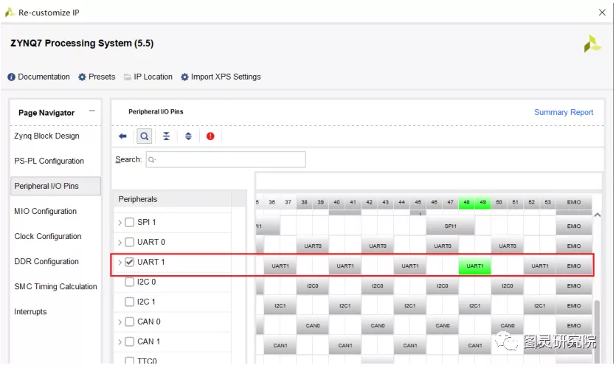Select the CAN 0 row EMIO cell

point(574,325)
